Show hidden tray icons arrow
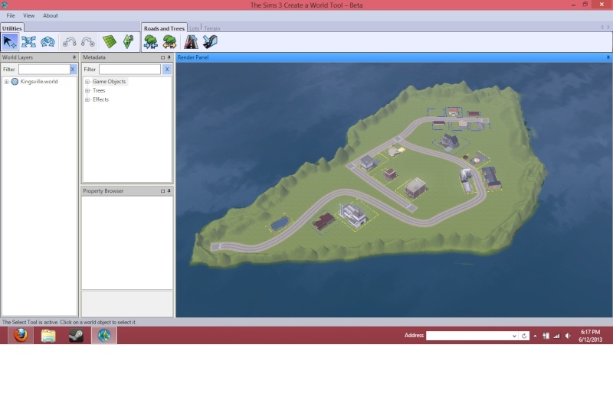This screenshot has width=613, height=403. (535, 336)
